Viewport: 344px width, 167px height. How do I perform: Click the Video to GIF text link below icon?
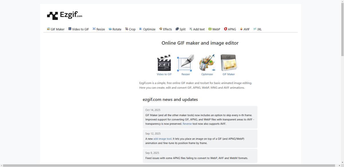[164, 74]
